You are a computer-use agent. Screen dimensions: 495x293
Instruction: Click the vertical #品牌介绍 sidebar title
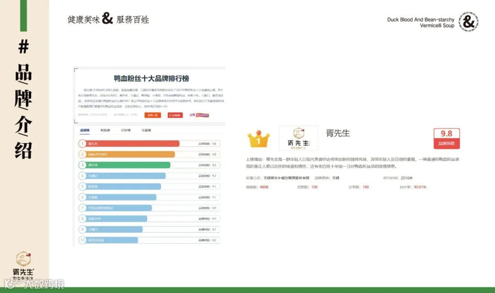click(x=23, y=99)
